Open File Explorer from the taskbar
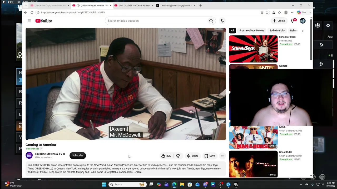 [182, 185]
